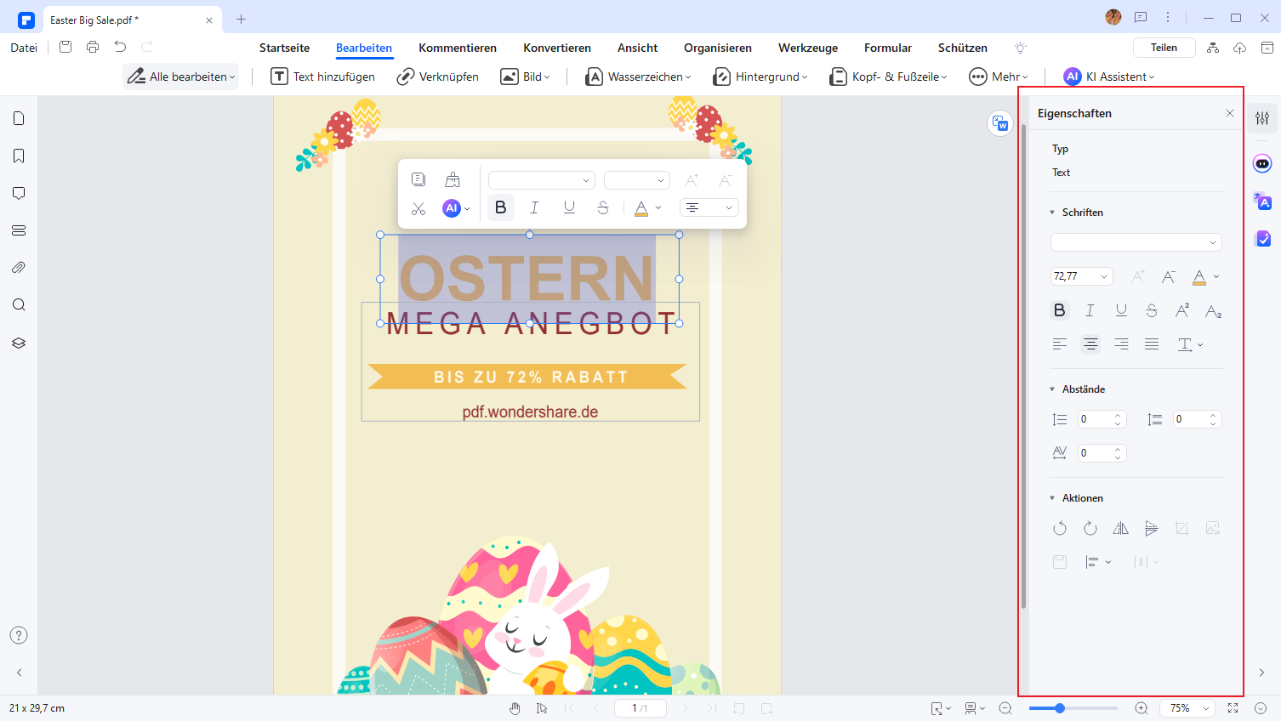Open the Konvertieren tab
Viewport: 1281px width, 721px height.
[x=557, y=48]
